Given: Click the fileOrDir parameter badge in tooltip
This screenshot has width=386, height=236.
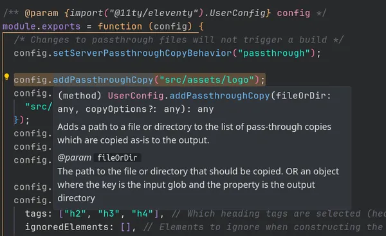Looking at the screenshot, I should [x=117, y=158].
